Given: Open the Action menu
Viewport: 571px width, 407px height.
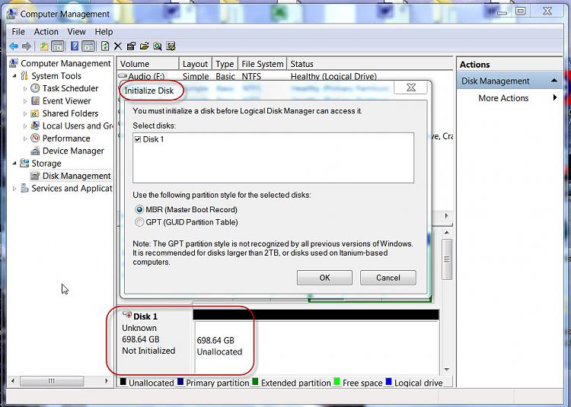Looking at the screenshot, I should coord(46,32).
